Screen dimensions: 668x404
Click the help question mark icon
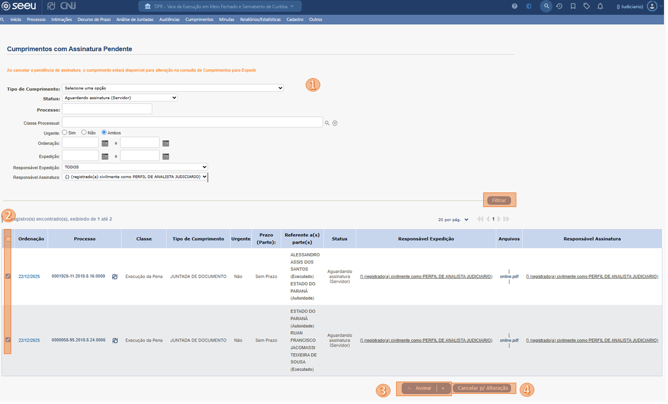(x=515, y=6)
